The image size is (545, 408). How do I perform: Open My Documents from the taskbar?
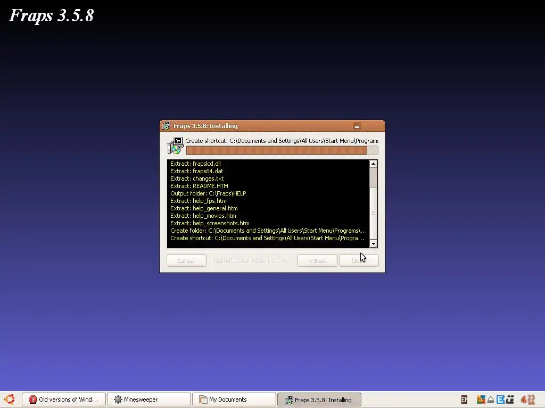(x=234, y=399)
